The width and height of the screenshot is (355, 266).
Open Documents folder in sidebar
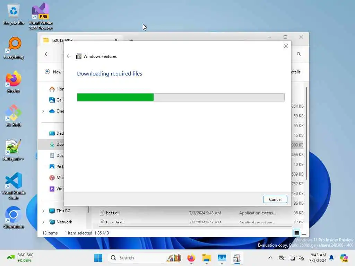click(x=57, y=156)
